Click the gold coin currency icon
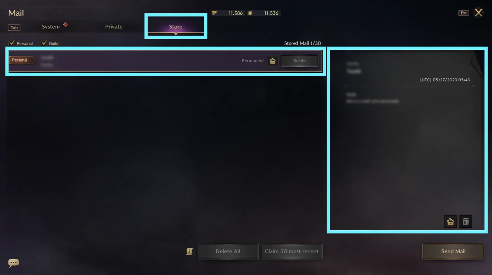The height and width of the screenshot is (275, 492). point(250,13)
